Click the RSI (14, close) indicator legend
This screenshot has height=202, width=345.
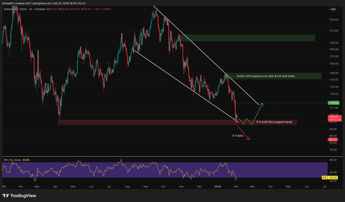[x=12, y=160]
